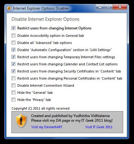Uncheck Restrict users from changing Internet Options
The image size is (134, 144).
tap(13, 28)
